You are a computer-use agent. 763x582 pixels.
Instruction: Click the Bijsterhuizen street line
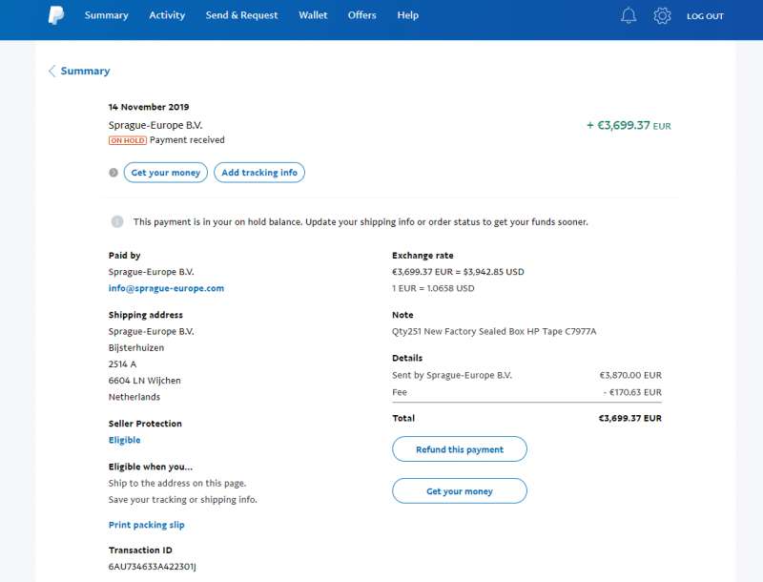pyautogui.click(x=136, y=348)
